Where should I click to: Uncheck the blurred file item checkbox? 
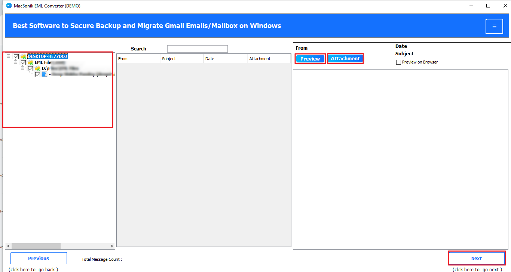(37, 74)
